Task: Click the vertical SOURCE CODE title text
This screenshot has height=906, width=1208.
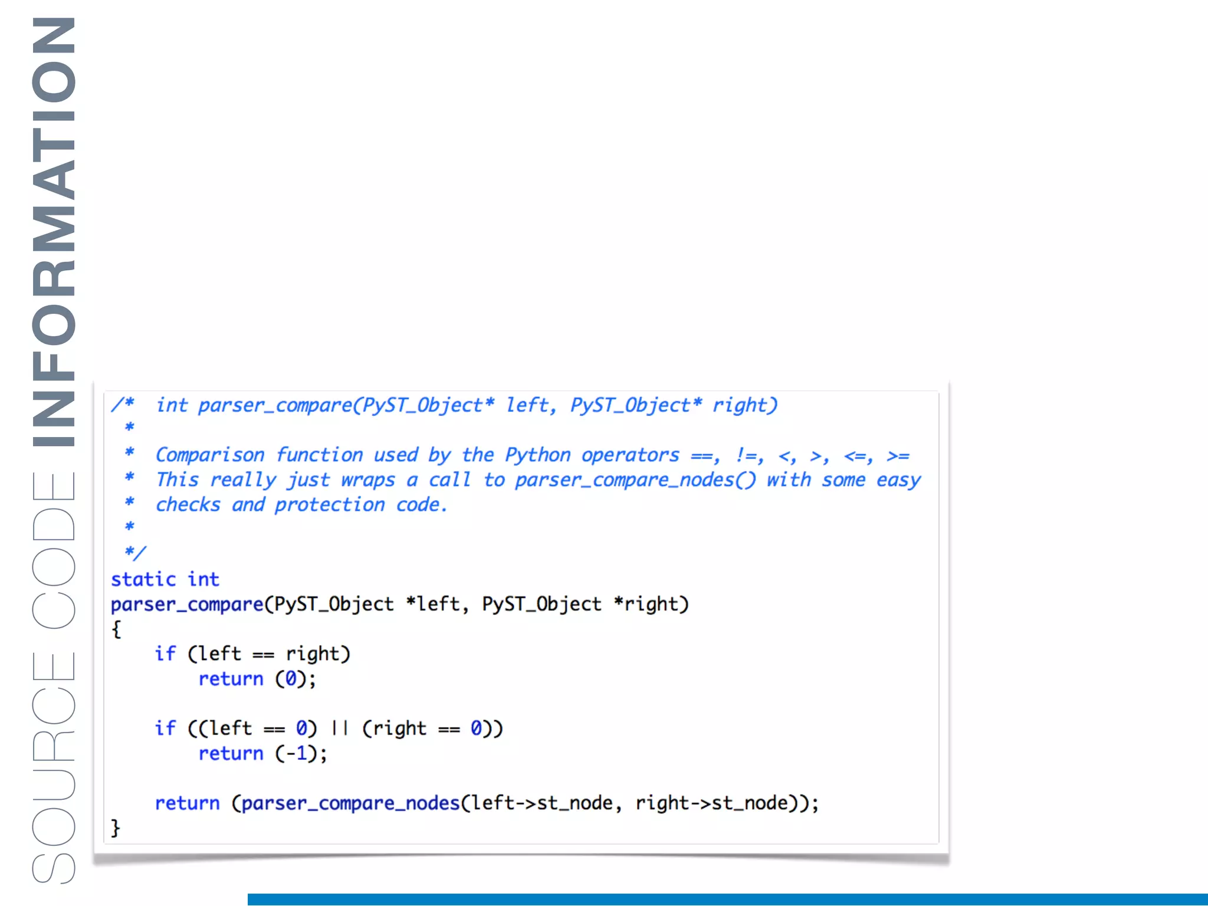Action: [x=53, y=677]
